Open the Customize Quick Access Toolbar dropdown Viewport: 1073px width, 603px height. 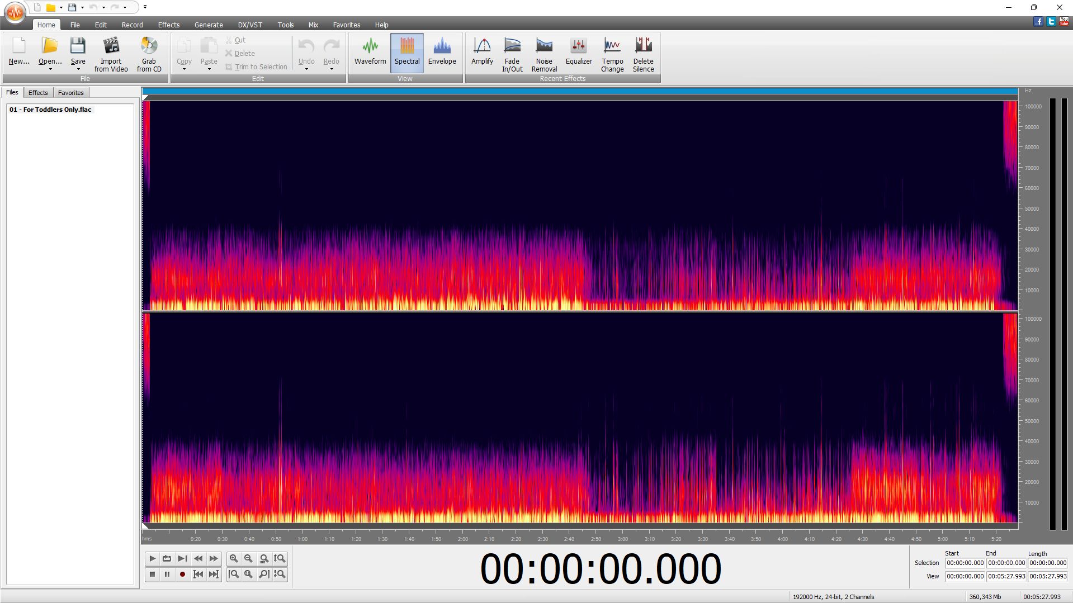145,7
